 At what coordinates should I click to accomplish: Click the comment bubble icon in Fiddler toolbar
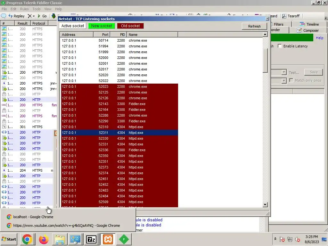[4, 16]
